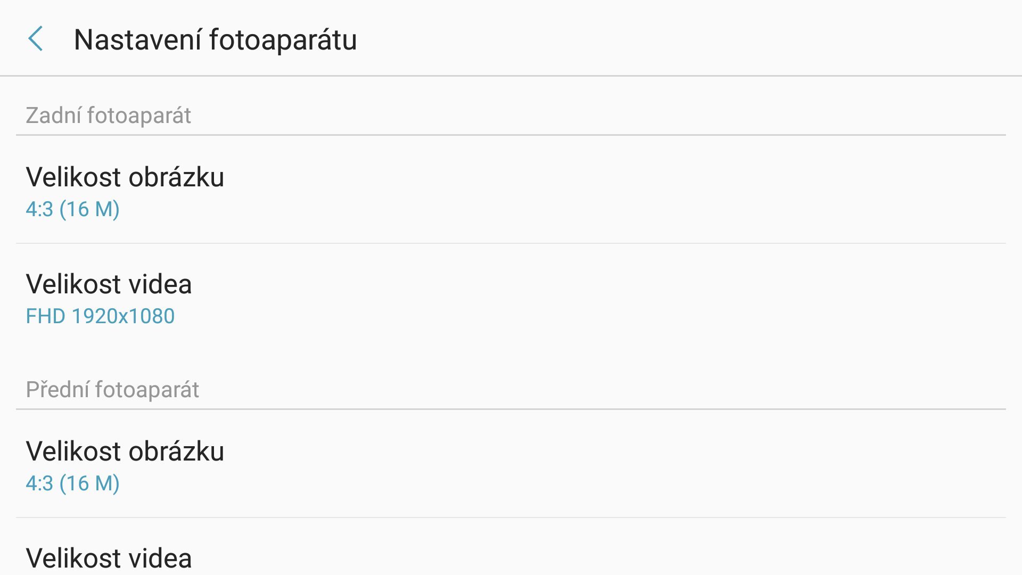This screenshot has width=1022, height=575.
Task: Select the Přední fotoaparát section header
Action: (112, 390)
